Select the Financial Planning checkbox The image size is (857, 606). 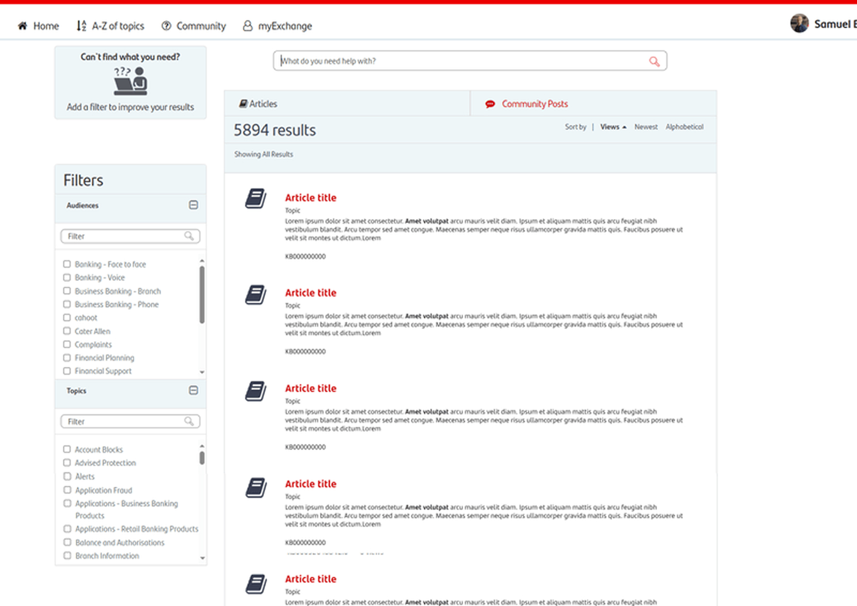[67, 358]
